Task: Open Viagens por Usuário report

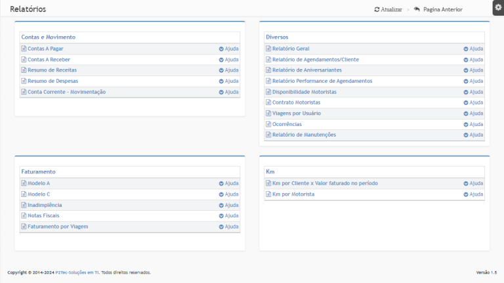Action: pyautogui.click(x=296, y=114)
